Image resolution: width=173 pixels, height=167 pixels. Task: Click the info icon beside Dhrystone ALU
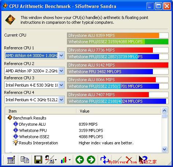tap(16, 124)
